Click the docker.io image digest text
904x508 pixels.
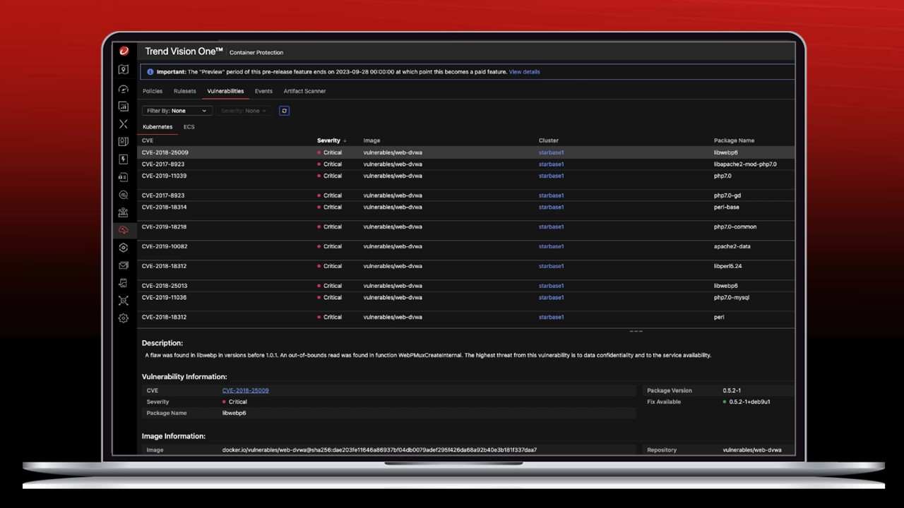coord(379,450)
